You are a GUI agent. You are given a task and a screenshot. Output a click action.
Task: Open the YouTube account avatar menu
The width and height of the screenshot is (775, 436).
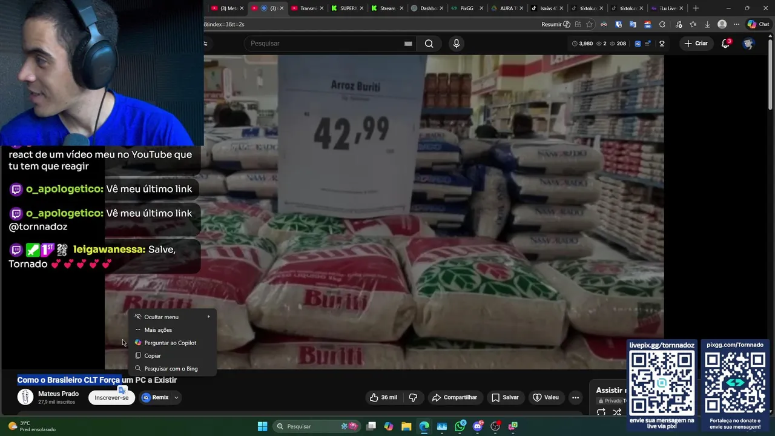pos(748,44)
